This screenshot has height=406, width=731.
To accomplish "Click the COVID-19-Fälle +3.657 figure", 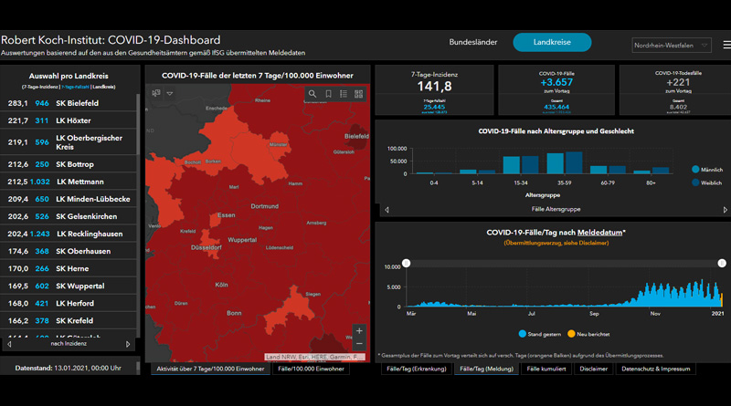I will click(x=556, y=82).
